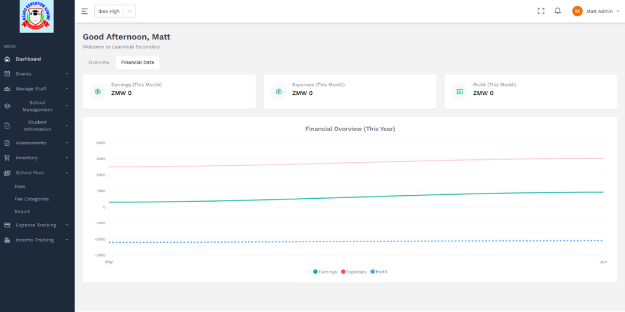Hide Expenses series via legend
Image resolution: width=625 pixels, height=312 pixels.
pos(354,272)
